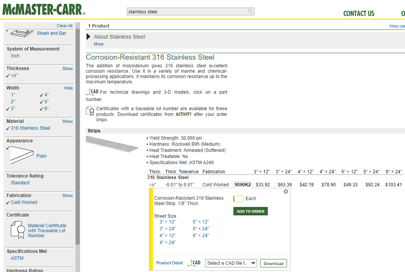Click ADD TO ORDER button
The width and height of the screenshot is (405, 272).
251,211
